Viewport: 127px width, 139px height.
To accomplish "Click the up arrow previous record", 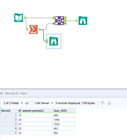I will 102,103.
